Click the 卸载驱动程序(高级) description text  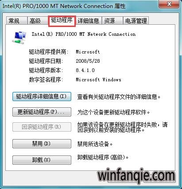(103, 157)
